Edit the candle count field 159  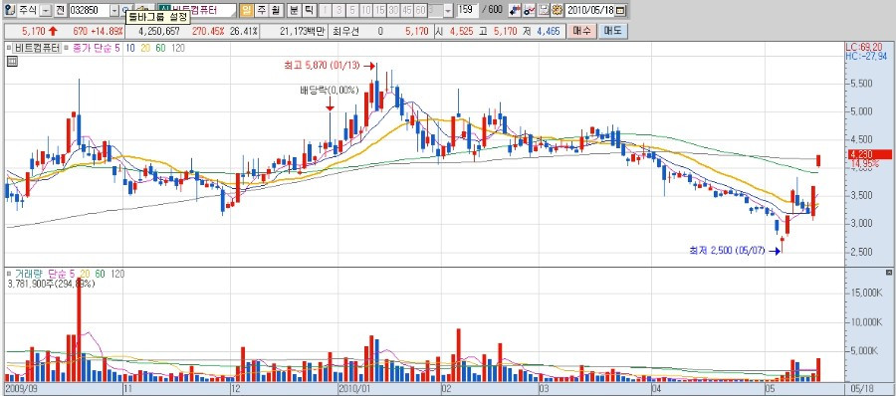point(468,10)
